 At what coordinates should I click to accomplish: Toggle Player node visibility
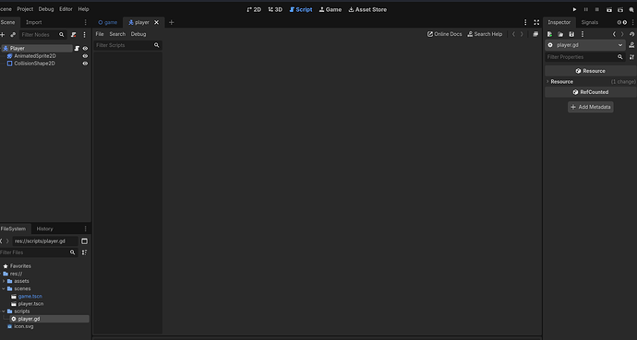[x=85, y=48]
